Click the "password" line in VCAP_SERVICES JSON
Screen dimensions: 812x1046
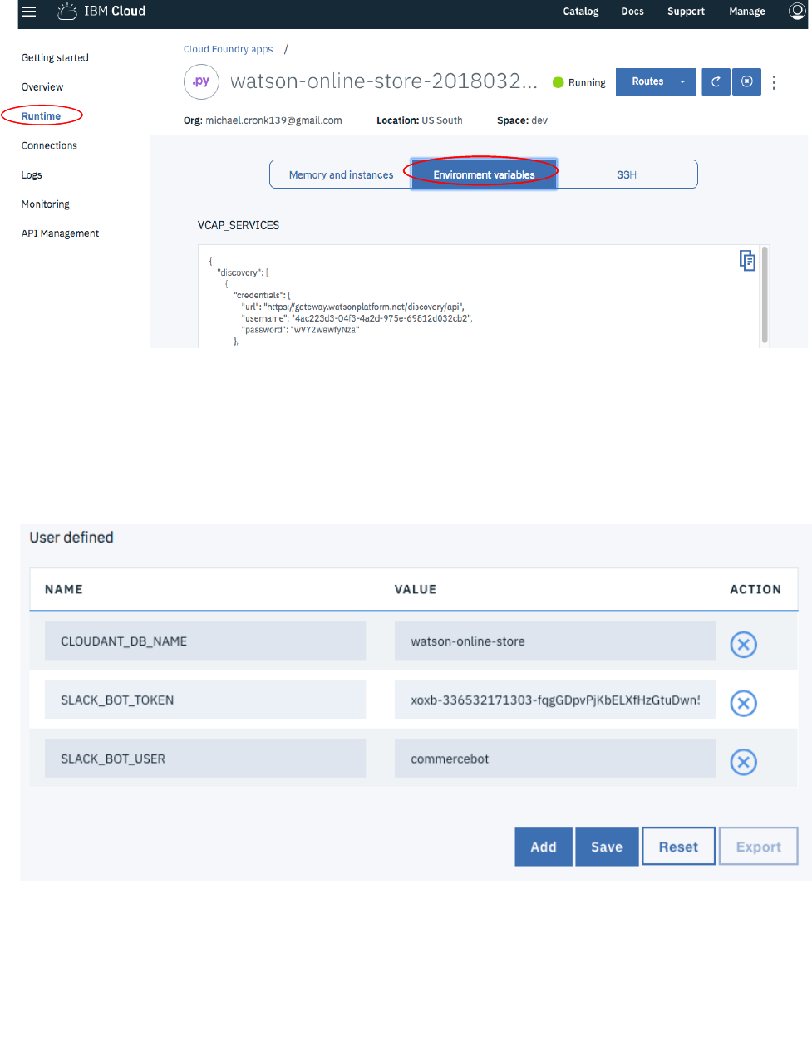(301, 330)
